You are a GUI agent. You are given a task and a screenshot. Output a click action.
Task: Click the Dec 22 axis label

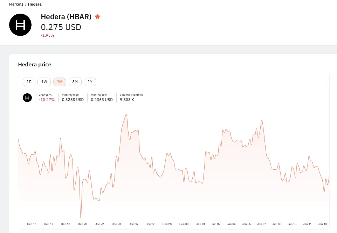(x=99, y=224)
